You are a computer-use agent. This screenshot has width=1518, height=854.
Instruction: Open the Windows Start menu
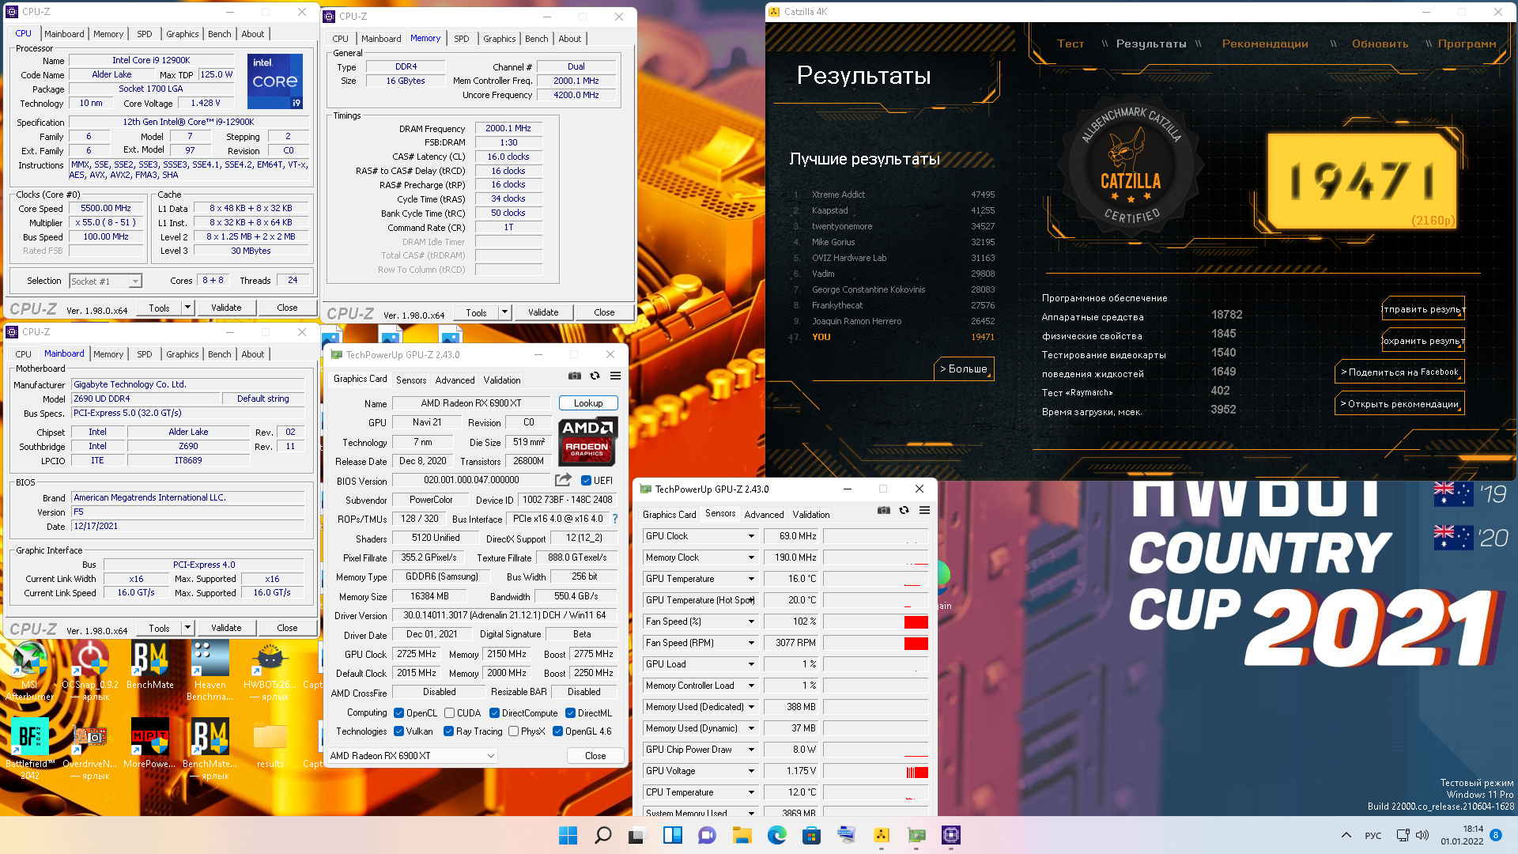tap(568, 835)
